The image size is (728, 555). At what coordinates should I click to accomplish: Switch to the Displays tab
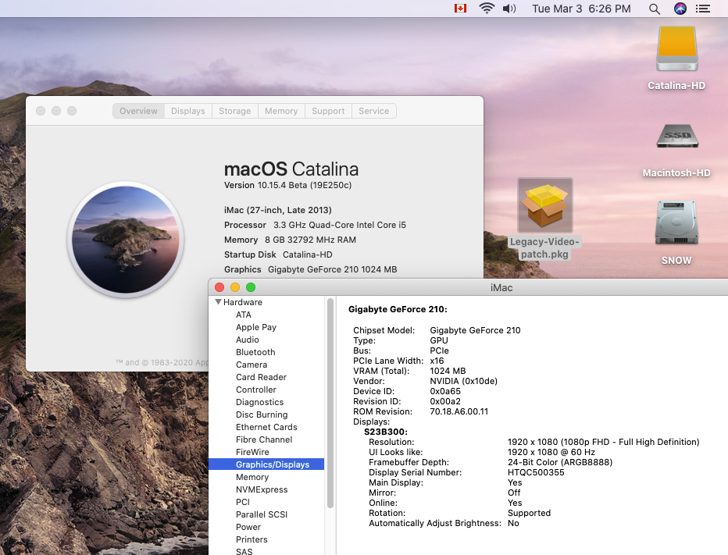pos(188,111)
